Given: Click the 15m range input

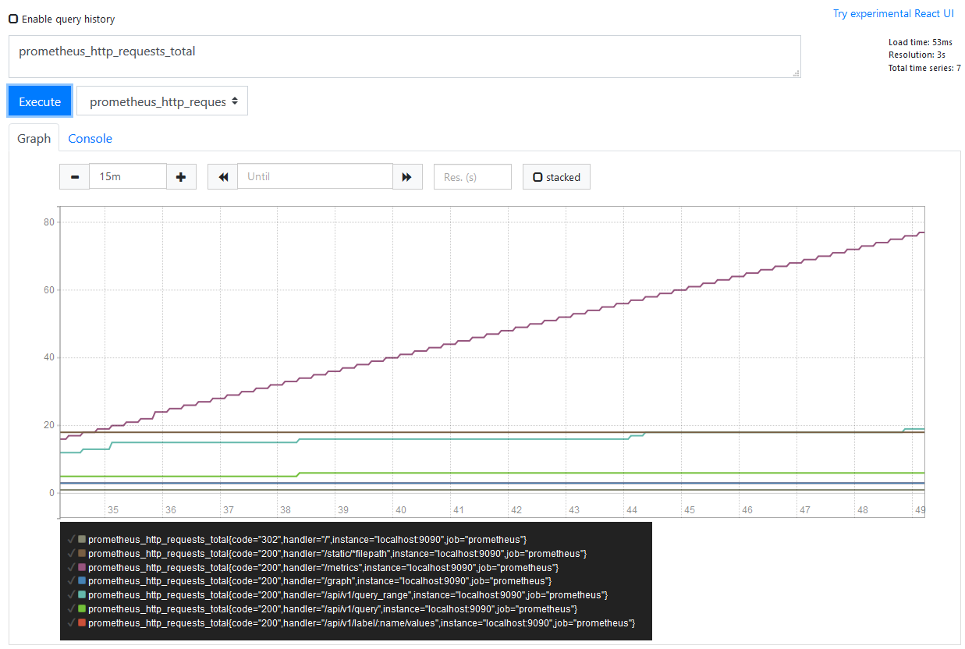Looking at the screenshot, I should point(128,176).
